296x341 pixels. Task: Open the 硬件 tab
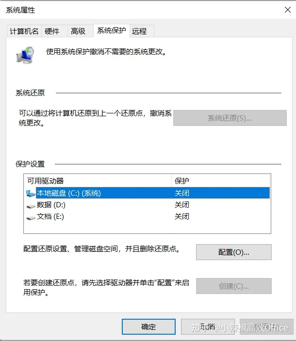point(54,31)
